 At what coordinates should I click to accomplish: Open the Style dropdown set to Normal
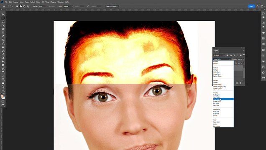(68, 6)
